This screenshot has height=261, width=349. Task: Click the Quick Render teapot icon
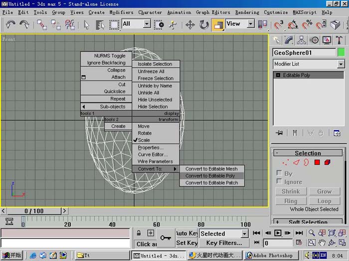(x=335, y=25)
